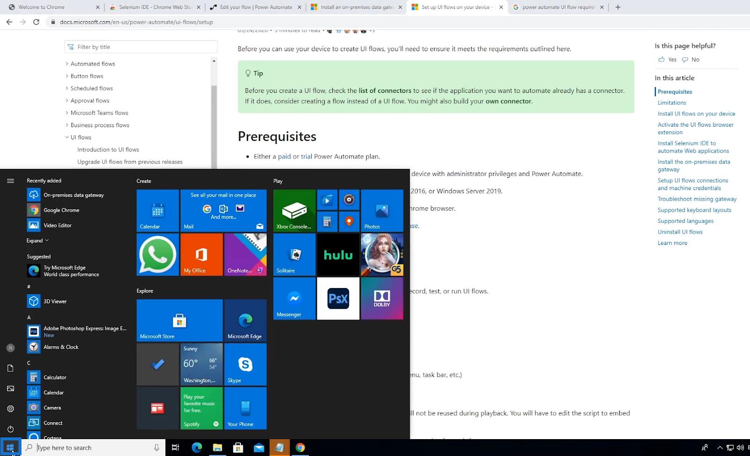
Task: Open Microsoft Store tile
Action: (180, 320)
